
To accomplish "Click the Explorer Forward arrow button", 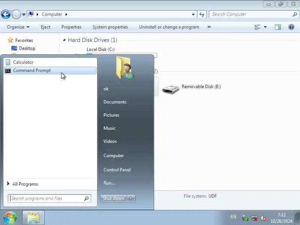I will pyautogui.click(x=16, y=14).
